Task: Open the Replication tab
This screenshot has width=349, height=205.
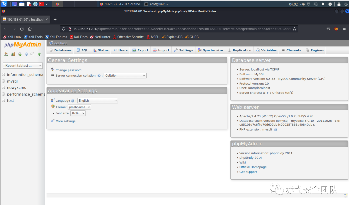Action: click(239, 50)
